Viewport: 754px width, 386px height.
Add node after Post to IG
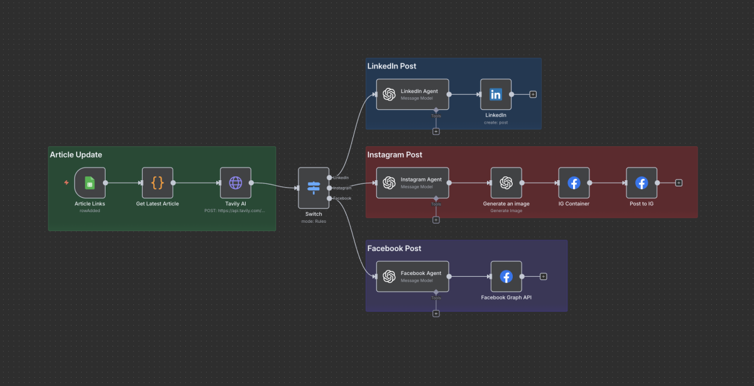coord(679,183)
